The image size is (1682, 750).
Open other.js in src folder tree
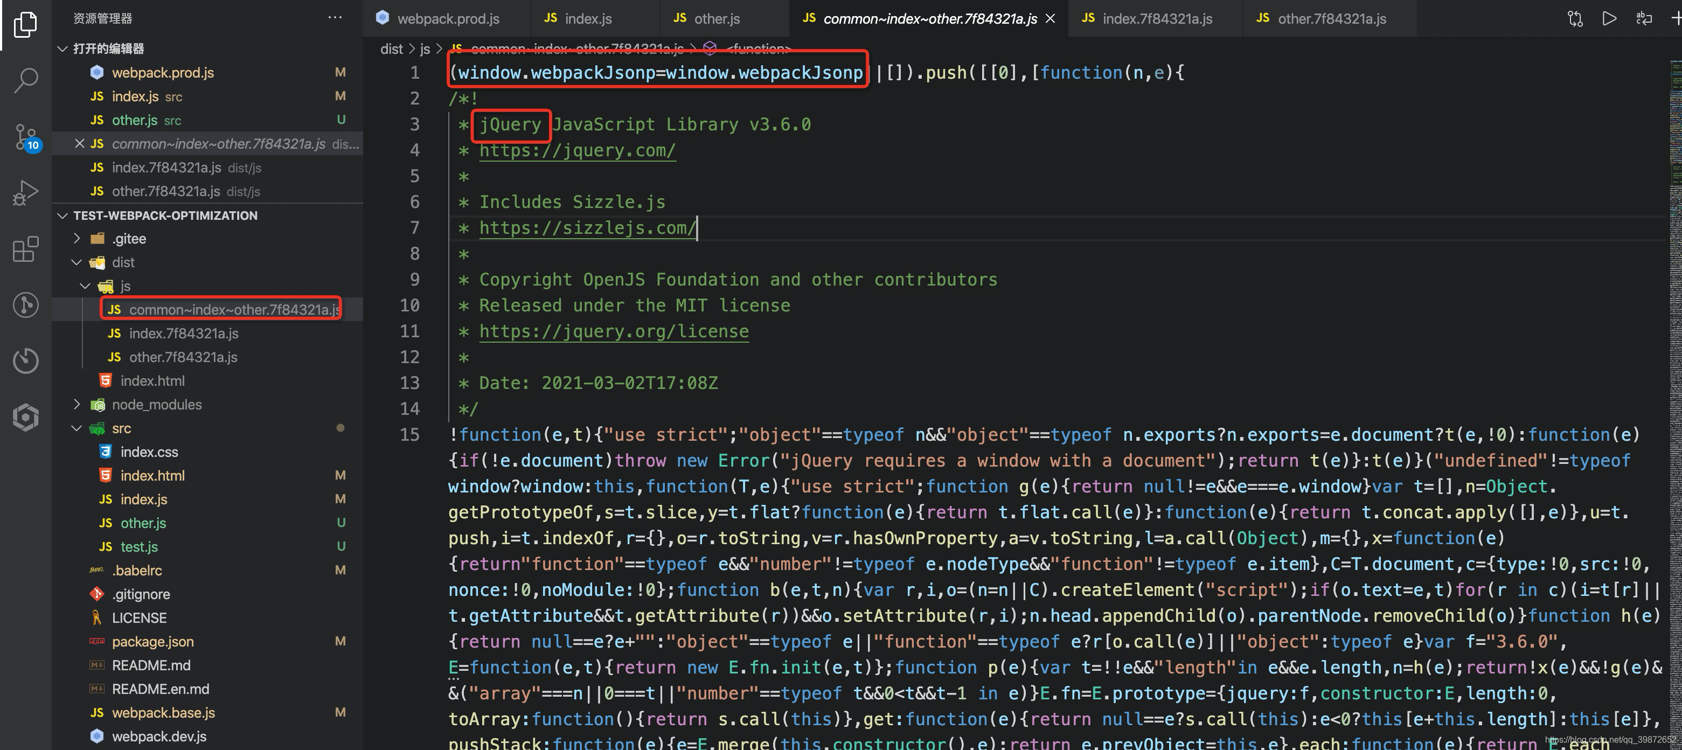(x=207, y=523)
